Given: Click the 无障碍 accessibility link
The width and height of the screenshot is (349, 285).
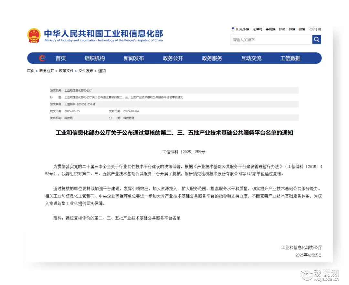Looking at the screenshot, I should [257, 29].
